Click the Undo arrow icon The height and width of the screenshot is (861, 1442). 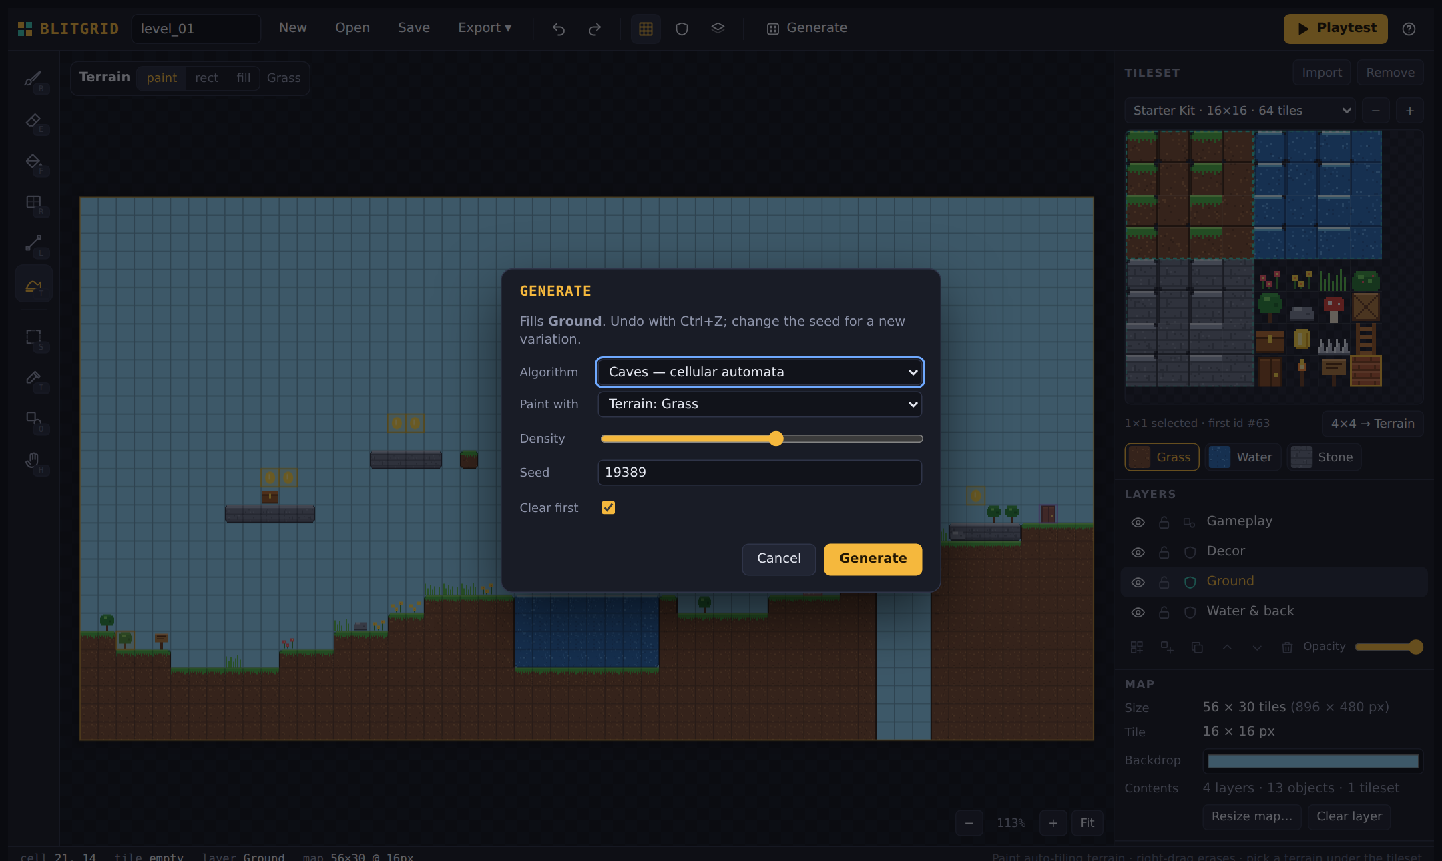pos(559,29)
